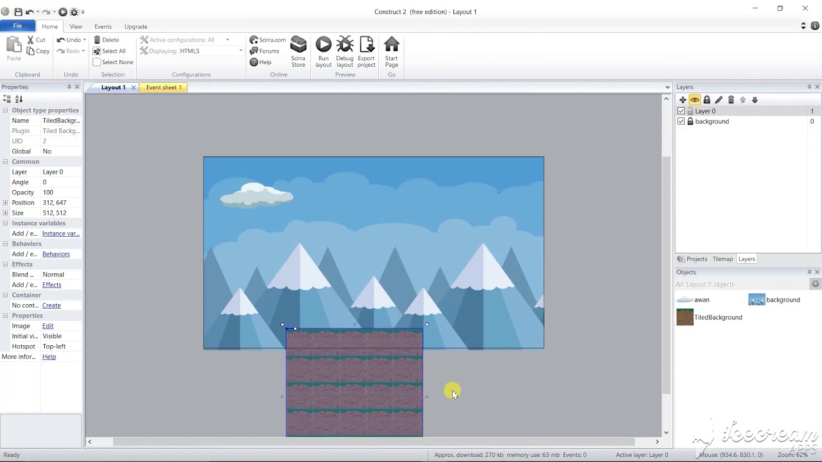The height and width of the screenshot is (462, 822).
Task: Open Scirra.com from the Online group
Action: 268,40
